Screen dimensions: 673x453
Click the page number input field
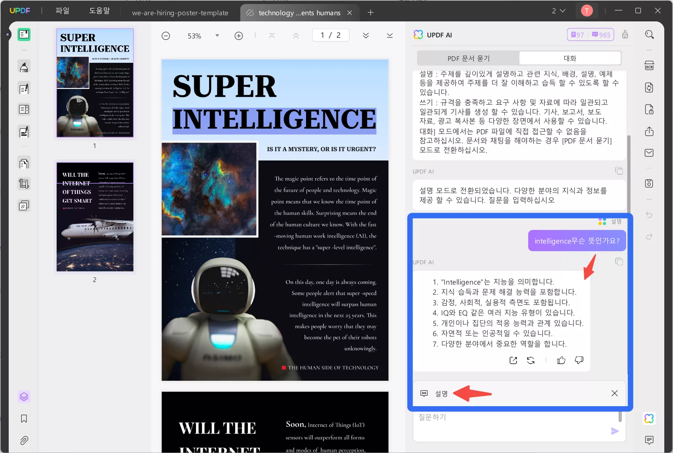tap(331, 35)
